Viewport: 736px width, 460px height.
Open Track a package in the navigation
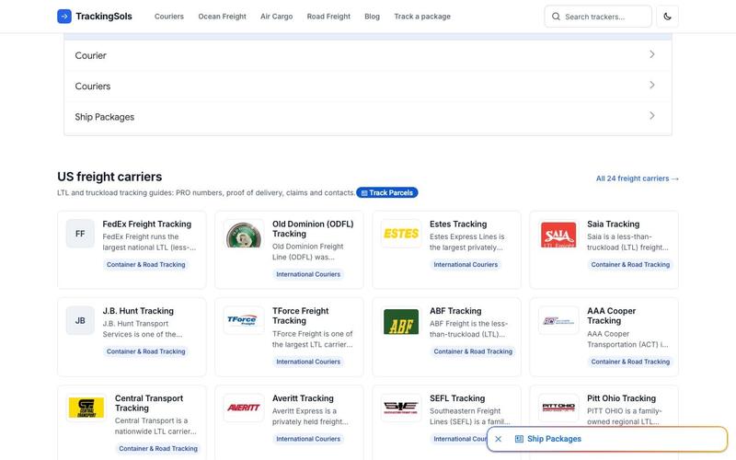click(x=422, y=17)
